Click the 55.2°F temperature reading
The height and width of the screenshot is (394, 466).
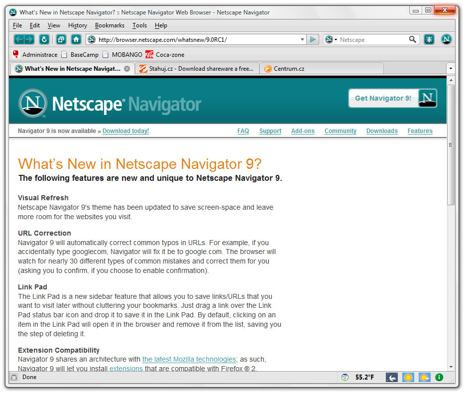(x=364, y=378)
